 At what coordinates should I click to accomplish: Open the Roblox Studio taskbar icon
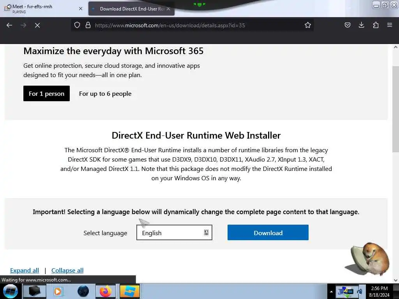tap(130, 291)
